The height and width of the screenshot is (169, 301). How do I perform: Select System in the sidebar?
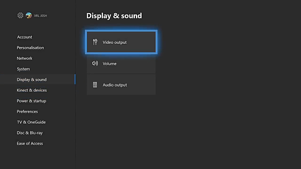(23, 69)
